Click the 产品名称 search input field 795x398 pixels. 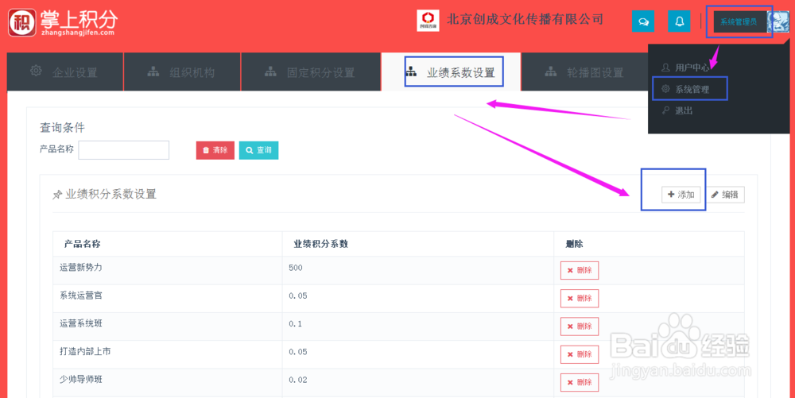124,150
